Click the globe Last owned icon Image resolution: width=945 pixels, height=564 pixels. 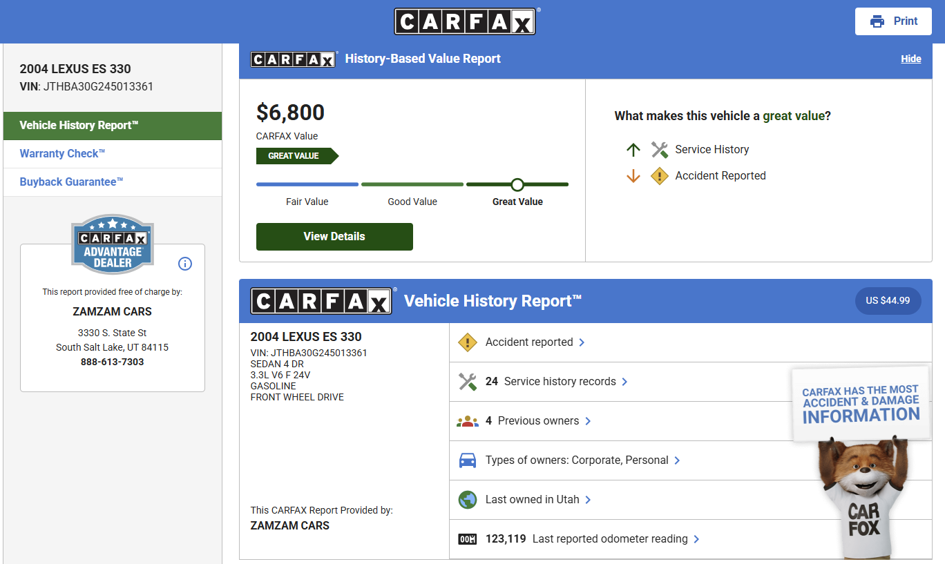[x=468, y=500]
